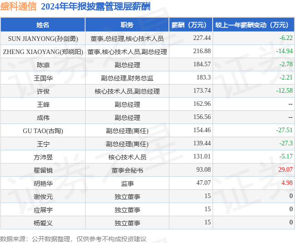Click GU TAO's position 副总经理(离任)
Image resolution: width=295 pixels, height=243 pixels.
127,131
